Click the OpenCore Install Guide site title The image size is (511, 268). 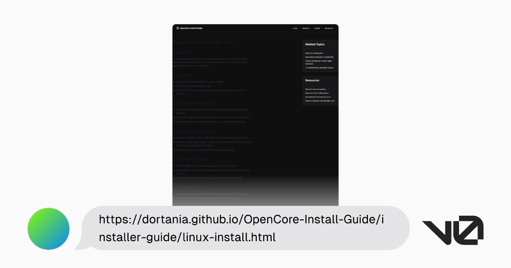[191, 28]
